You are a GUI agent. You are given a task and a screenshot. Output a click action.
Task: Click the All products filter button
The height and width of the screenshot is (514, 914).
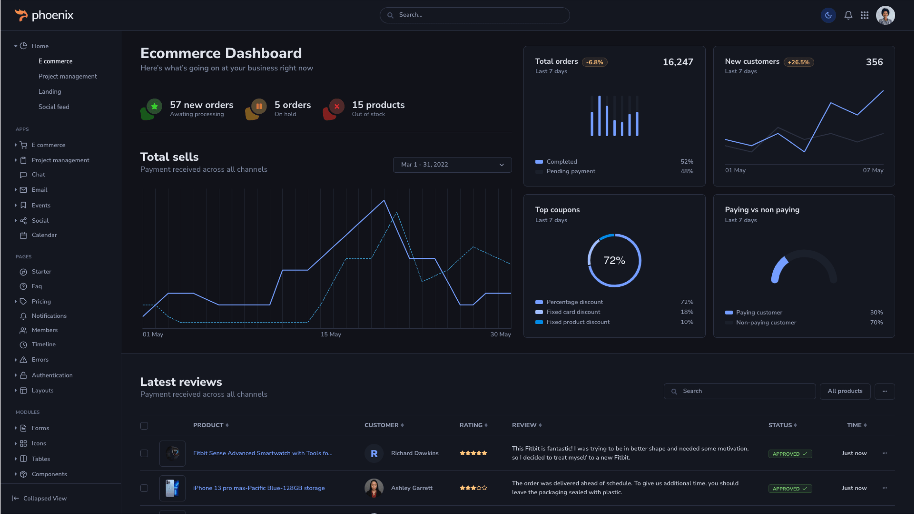click(845, 391)
